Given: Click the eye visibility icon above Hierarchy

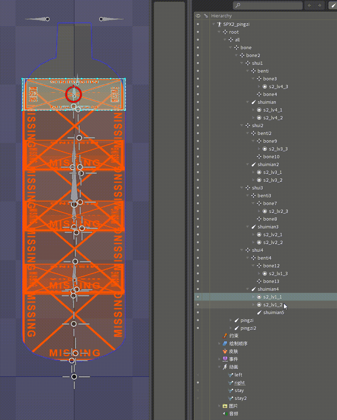Looking at the screenshot, I should [198, 16].
